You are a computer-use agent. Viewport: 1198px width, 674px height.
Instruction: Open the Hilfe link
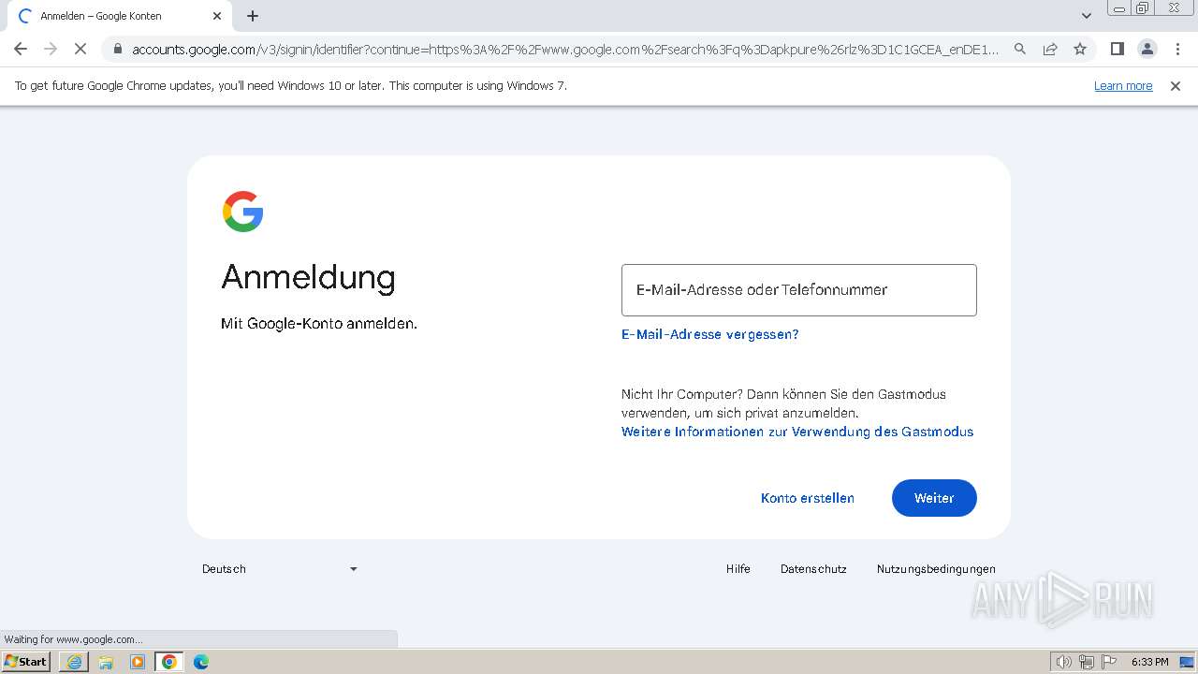click(738, 569)
